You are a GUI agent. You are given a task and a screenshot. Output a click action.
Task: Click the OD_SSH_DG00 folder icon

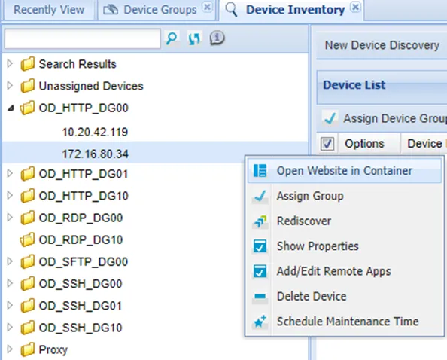pyautogui.click(x=28, y=283)
